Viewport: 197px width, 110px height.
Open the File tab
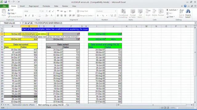[4, 6]
